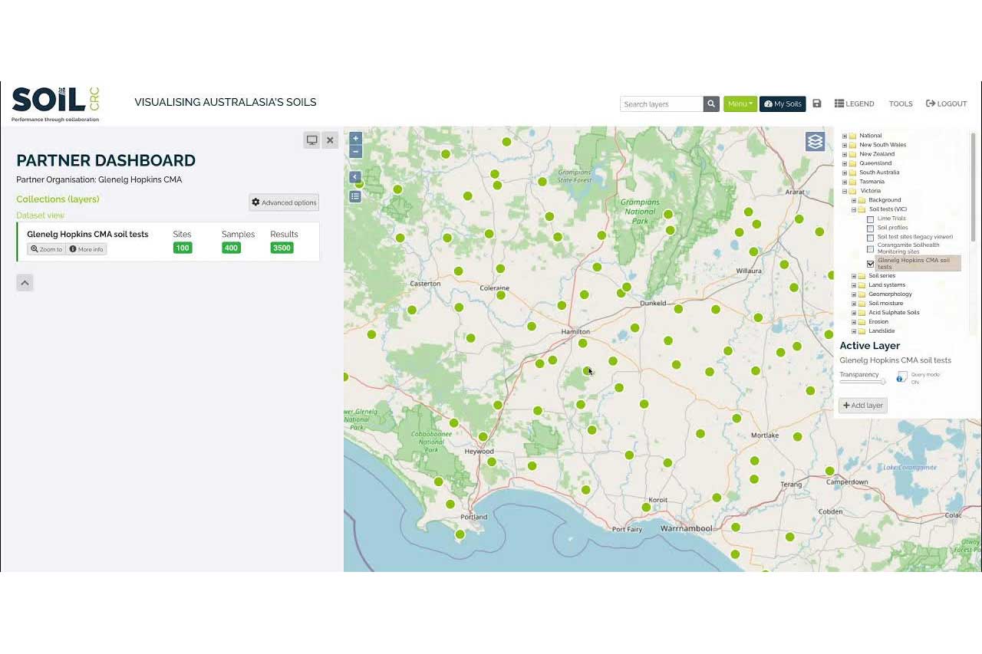Expand the Tasmania folder
Screen dimensions: 982x654
pyautogui.click(x=845, y=182)
